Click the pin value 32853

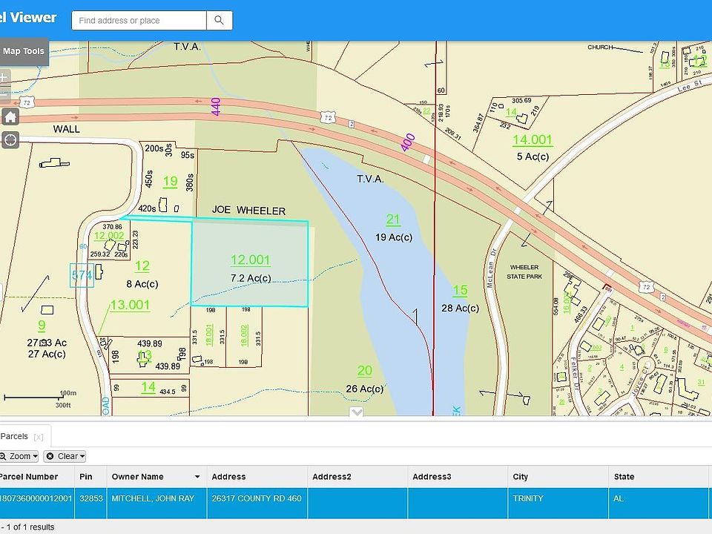(x=90, y=498)
